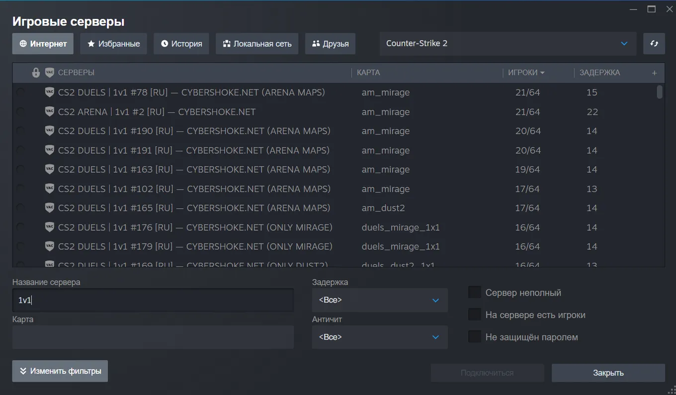Select server CS2 DUELS 1v1 #102
This screenshot has height=395, width=676.
(x=338, y=188)
